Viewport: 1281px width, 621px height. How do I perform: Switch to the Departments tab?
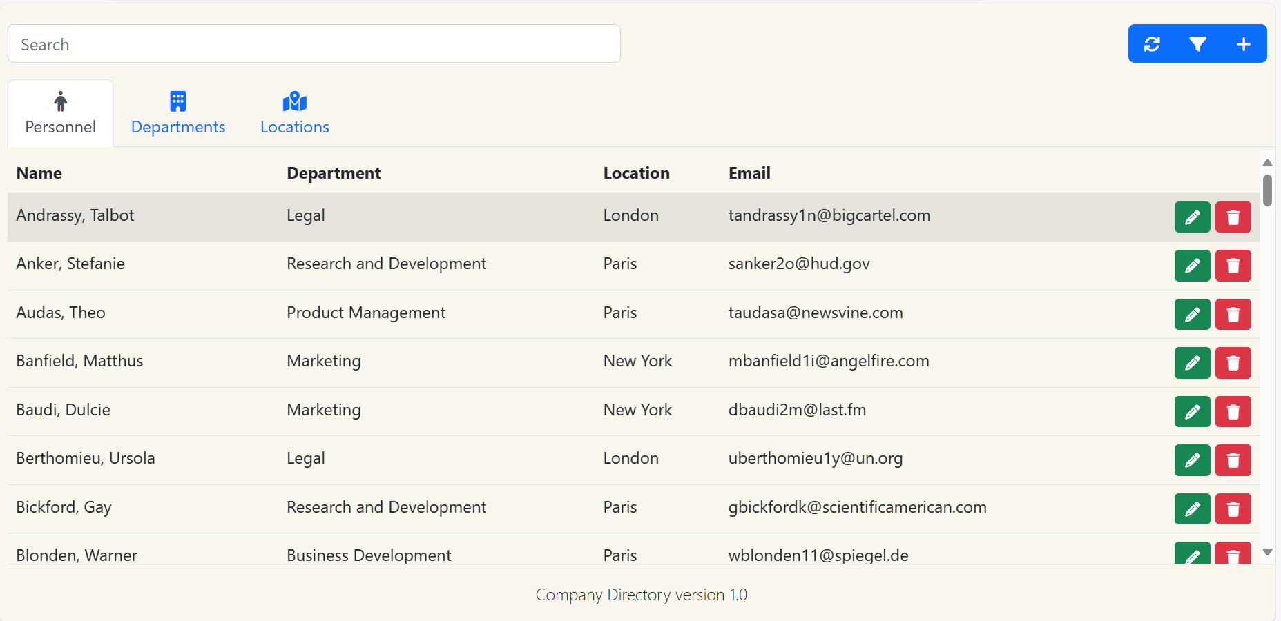click(x=178, y=114)
